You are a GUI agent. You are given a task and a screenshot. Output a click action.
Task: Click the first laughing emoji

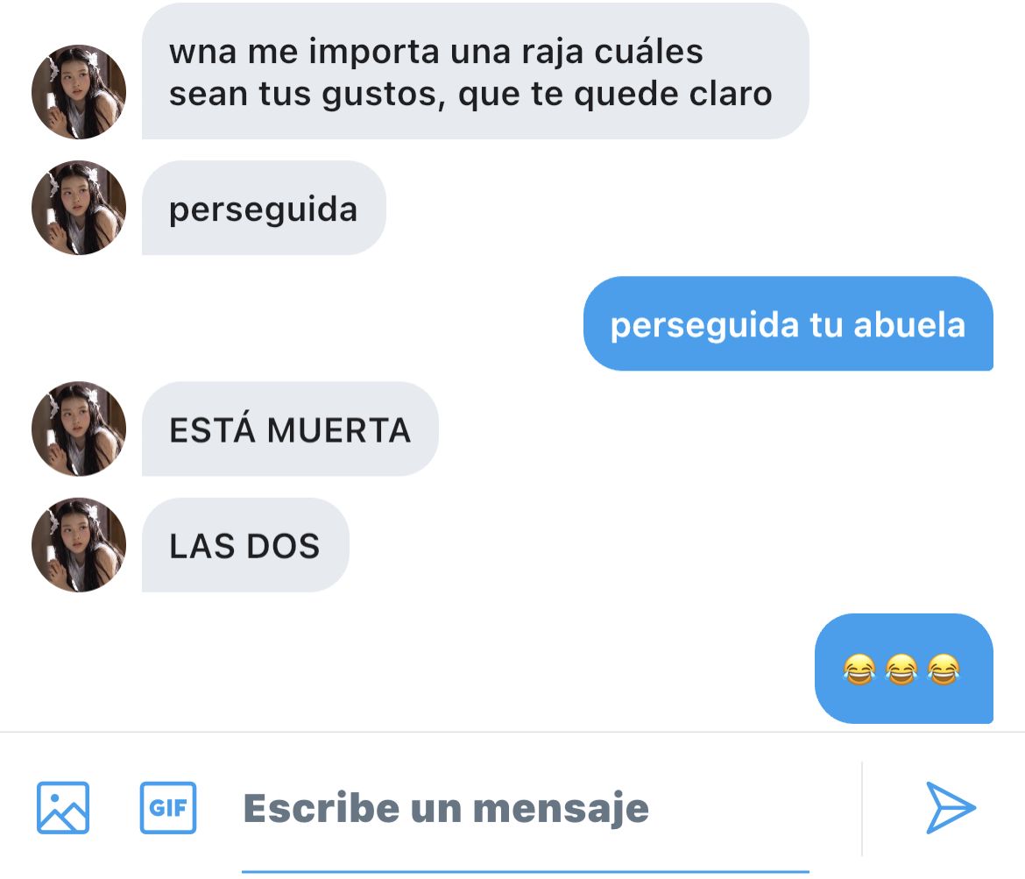coord(859,670)
